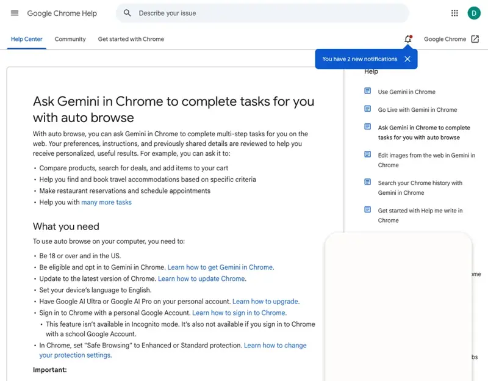Viewport: 488px width, 381px height.
Task: Open Learn how to sign in to Chrome
Action: (x=239, y=313)
